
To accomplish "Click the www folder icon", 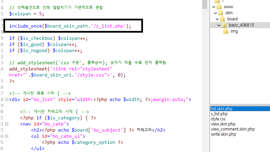I will [219, 7].
